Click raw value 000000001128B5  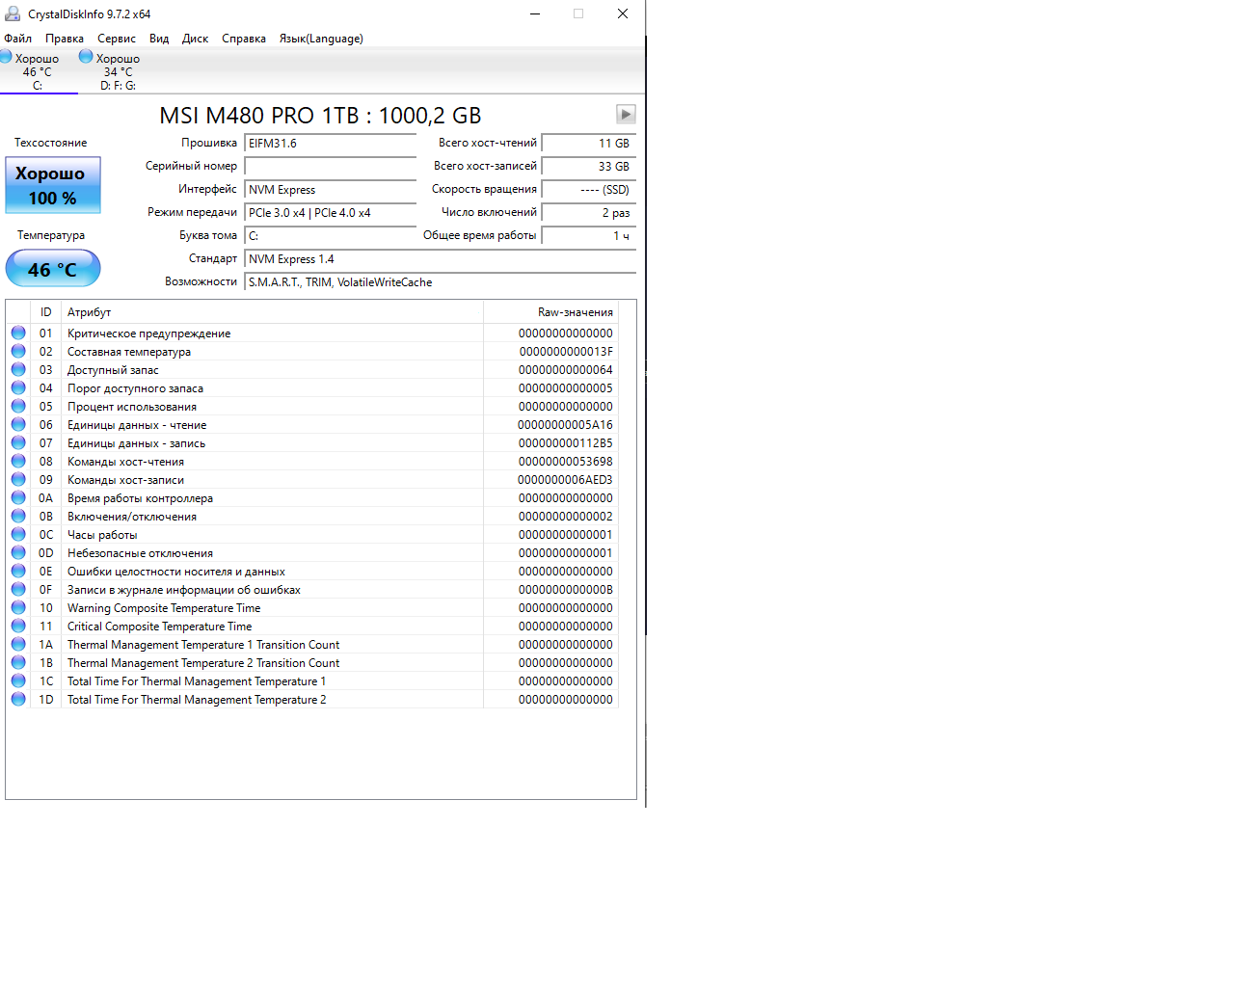coord(566,443)
